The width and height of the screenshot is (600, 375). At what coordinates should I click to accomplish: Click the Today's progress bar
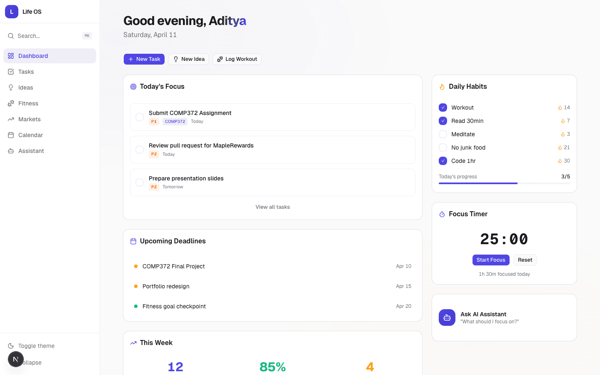point(504,183)
